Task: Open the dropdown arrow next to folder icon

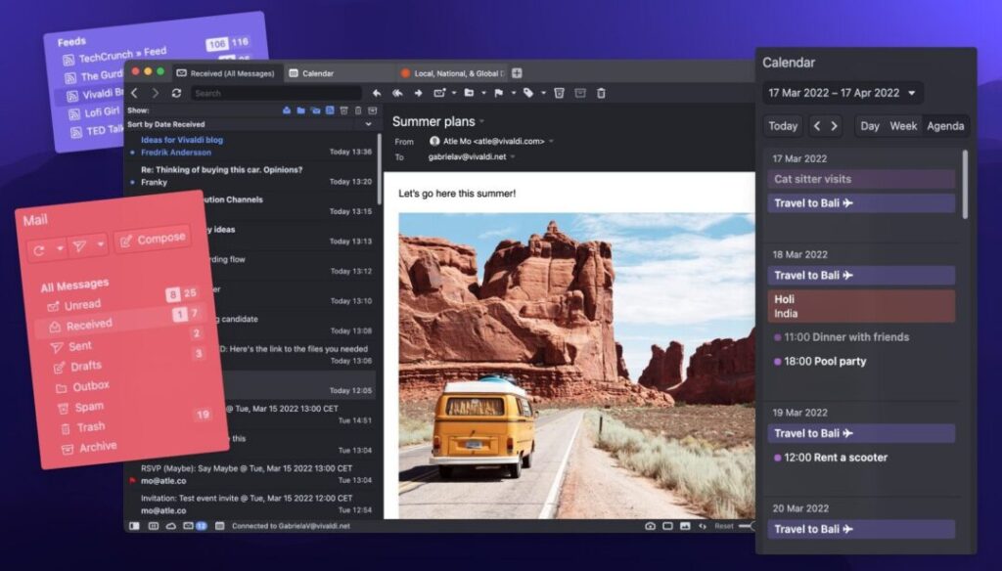Action: [483, 93]
